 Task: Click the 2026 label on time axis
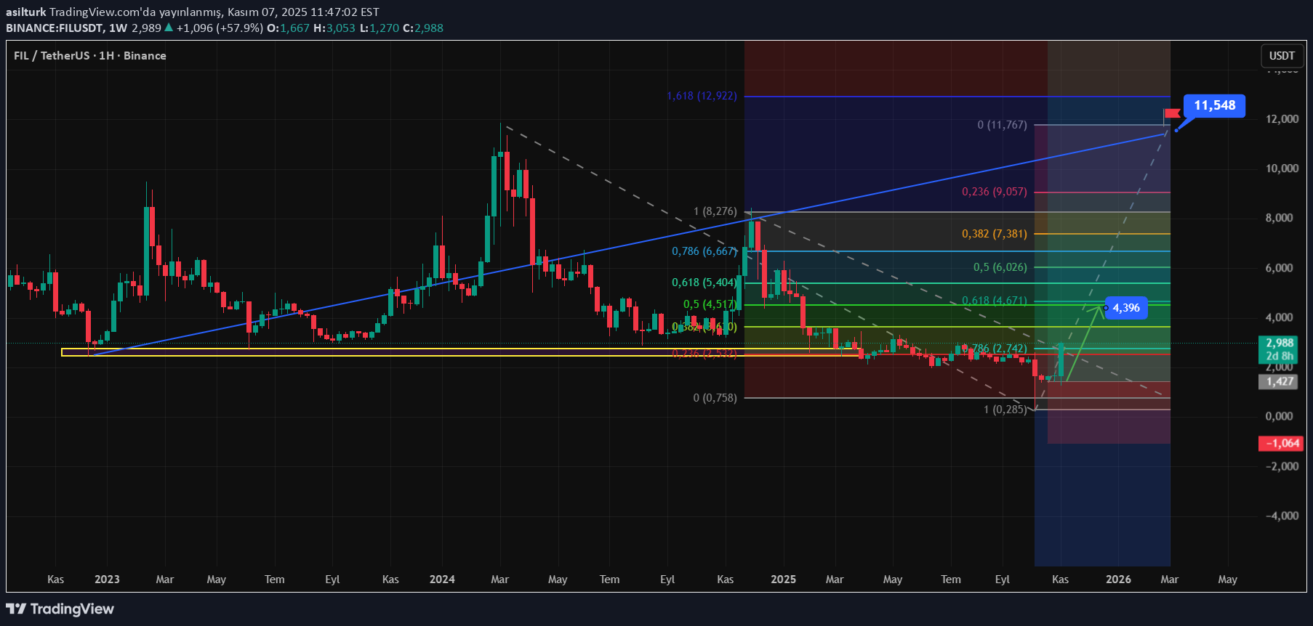1118,580
